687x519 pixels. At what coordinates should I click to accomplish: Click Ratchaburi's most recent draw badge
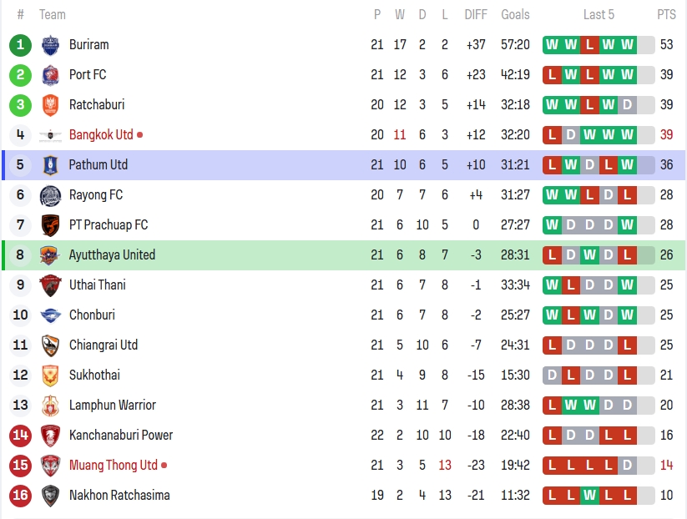(627, 105)
